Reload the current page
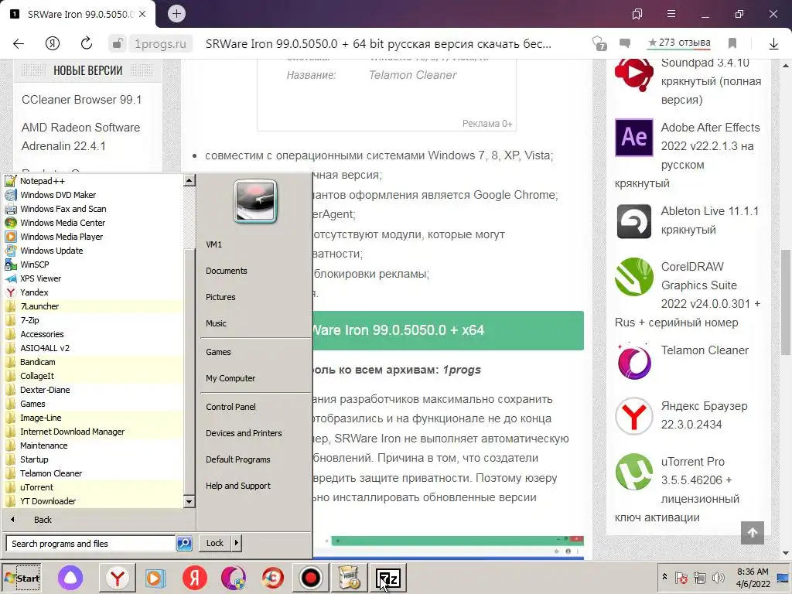The height and width of the screenshot is (594, 792). pyautogui.click(x=87, y=43)
